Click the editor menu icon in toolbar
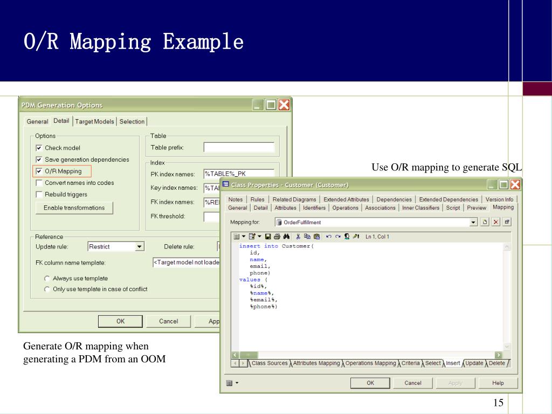 [237, 237]
